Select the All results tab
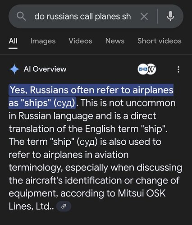Screen dimensions: 192x225 13,41
